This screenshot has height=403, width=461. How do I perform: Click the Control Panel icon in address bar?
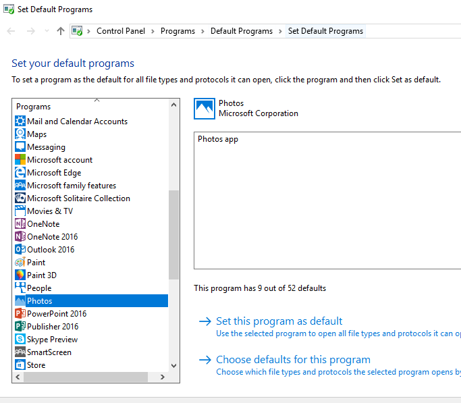coord(77,31)
